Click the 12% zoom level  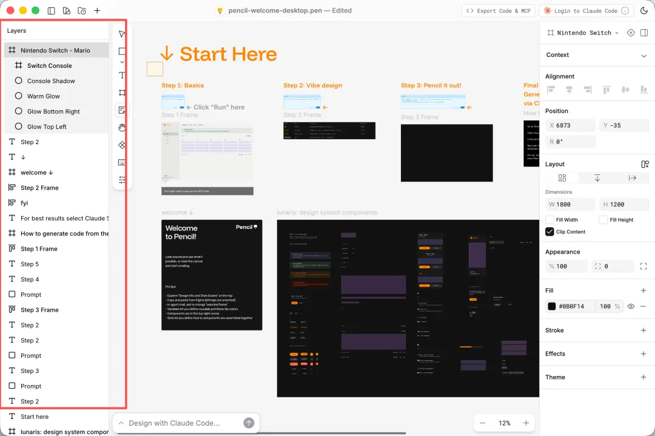[504, 423]
